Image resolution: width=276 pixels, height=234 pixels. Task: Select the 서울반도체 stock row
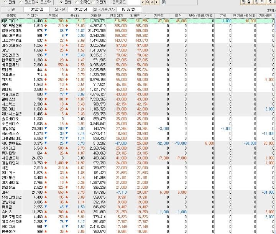point(138,158)
